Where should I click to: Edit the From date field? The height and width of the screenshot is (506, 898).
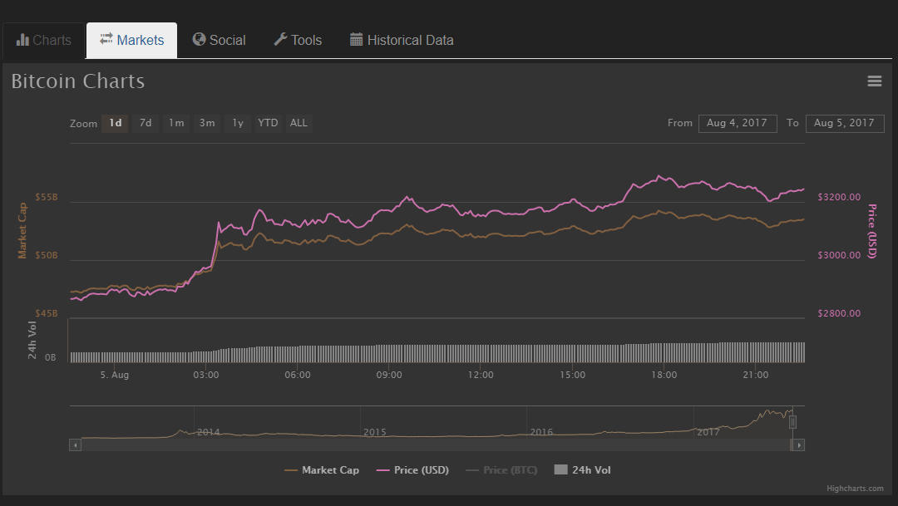(x=738, y=123)
